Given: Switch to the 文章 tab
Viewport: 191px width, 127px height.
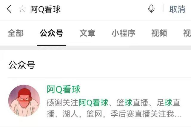Looking at the screenshot, I should tap(87, 33).
